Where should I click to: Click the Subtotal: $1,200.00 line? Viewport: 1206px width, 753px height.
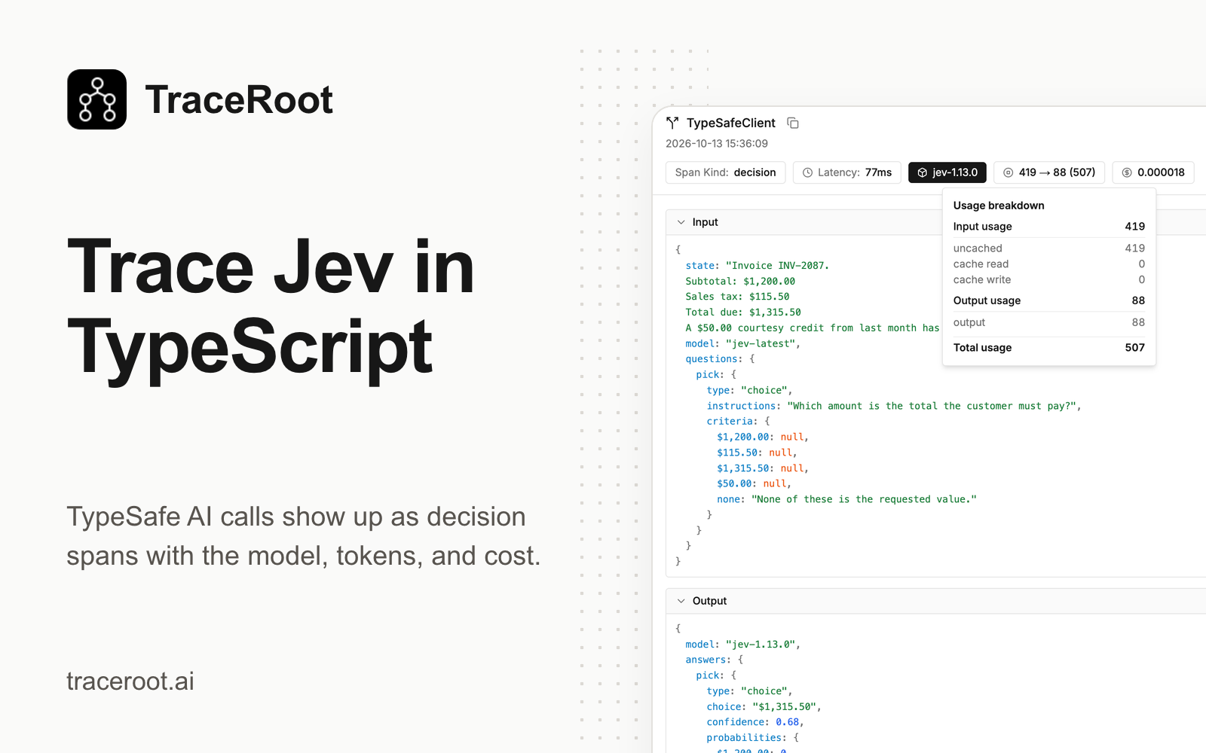click(740, 282)
